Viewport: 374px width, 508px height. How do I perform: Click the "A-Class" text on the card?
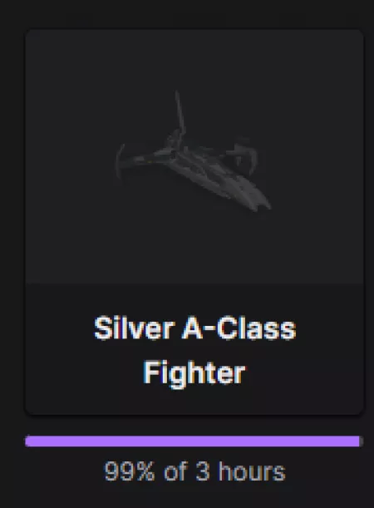pyautogui.click(x=239, y=328)
